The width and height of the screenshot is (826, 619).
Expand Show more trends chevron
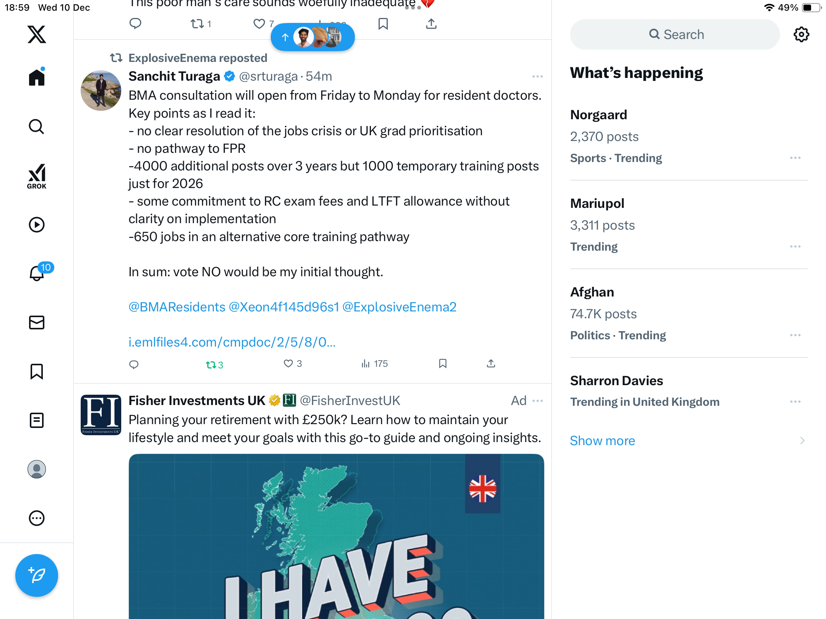point(802,441)
